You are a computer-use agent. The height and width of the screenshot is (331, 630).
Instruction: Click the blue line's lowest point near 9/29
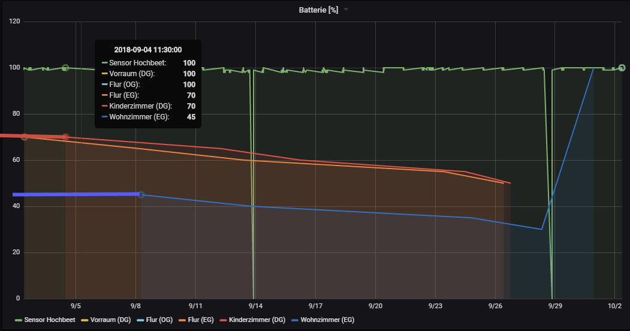(542, 229)
